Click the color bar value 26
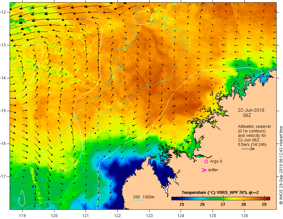 [202, 205]
